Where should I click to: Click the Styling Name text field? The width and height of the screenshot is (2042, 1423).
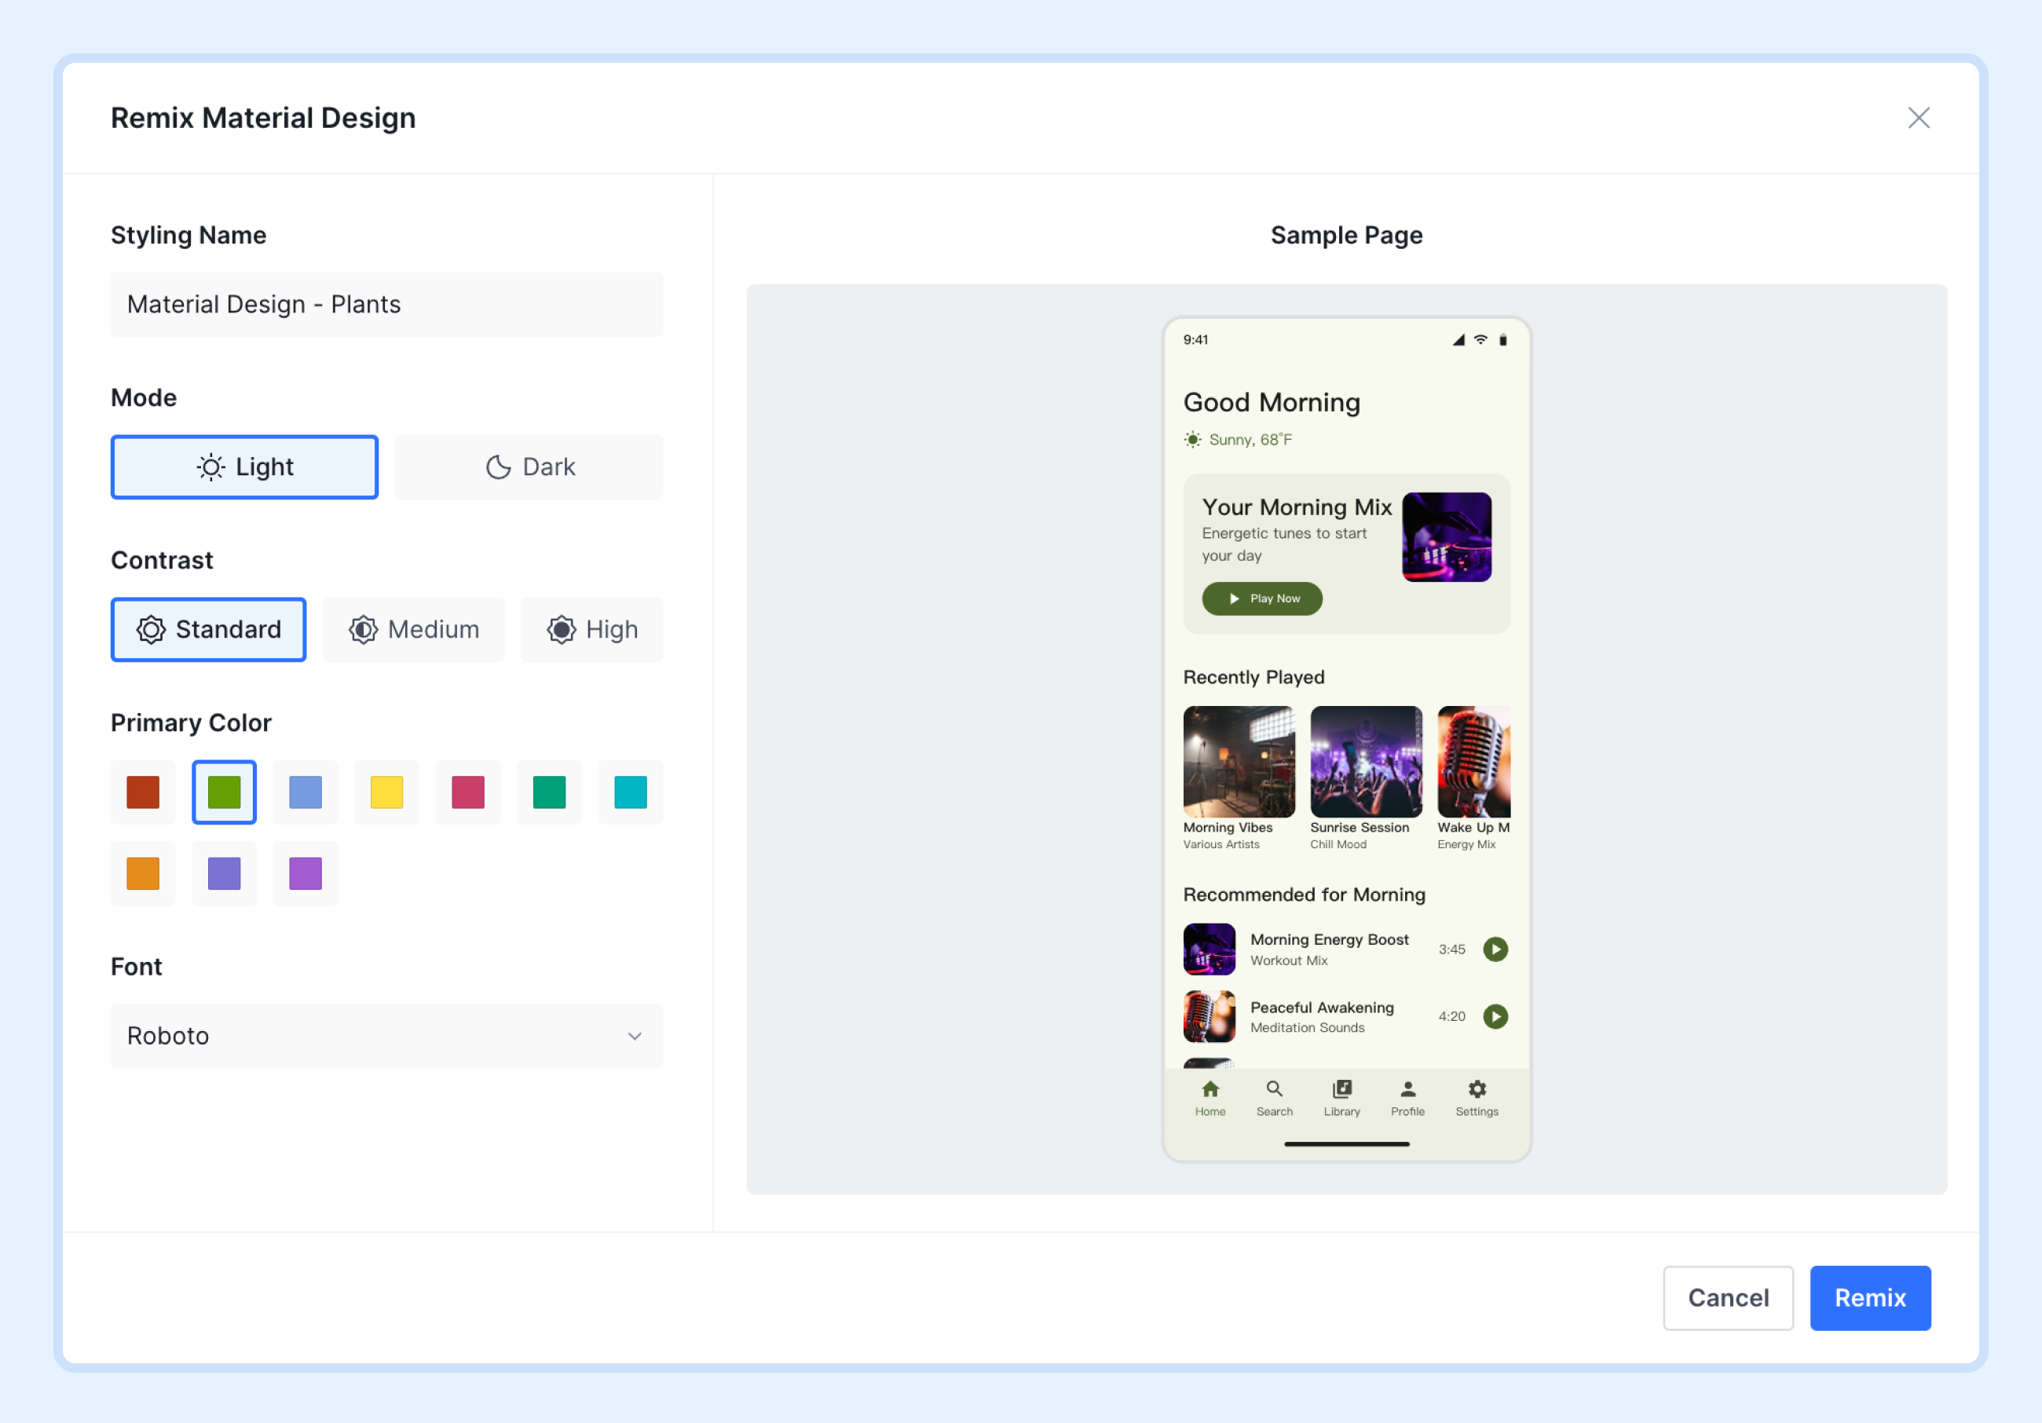pyautogui.click(x=386, y=304)
